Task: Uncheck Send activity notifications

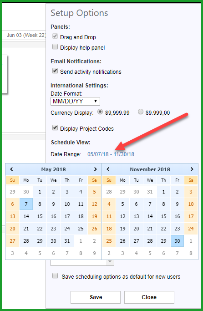Action: click(55, 71)
